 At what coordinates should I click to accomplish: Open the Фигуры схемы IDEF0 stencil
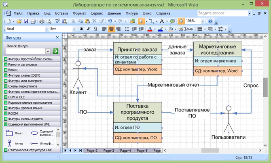point(32,75)
